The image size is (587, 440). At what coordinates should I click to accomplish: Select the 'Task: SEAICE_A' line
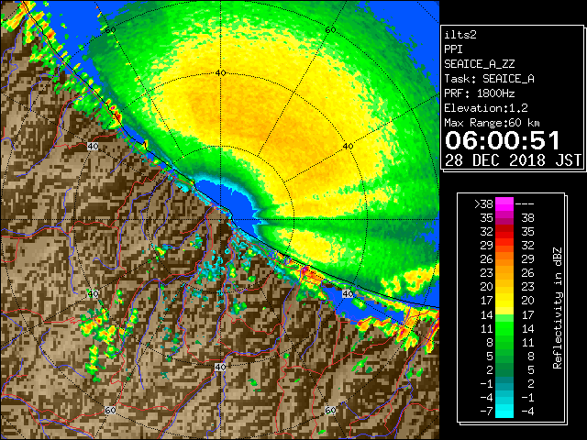point(489,79)
